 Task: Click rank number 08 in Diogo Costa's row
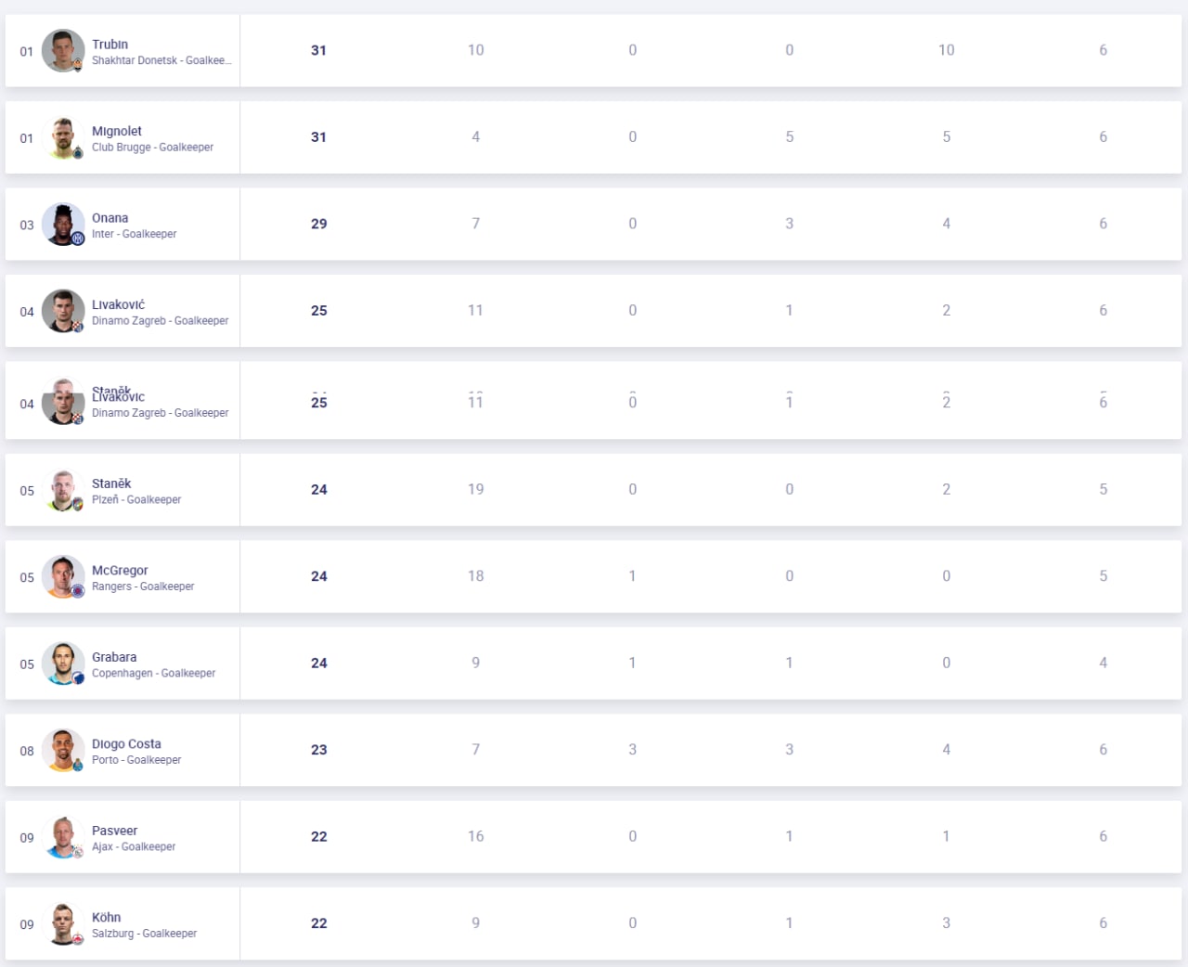pyautogui.click(x=27, y=751)
